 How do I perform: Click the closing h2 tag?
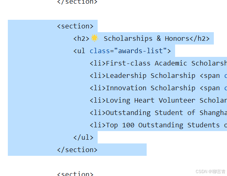point(200,38)
